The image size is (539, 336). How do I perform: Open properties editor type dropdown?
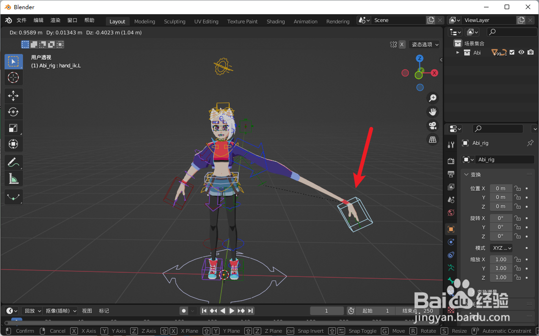[456, 129]
